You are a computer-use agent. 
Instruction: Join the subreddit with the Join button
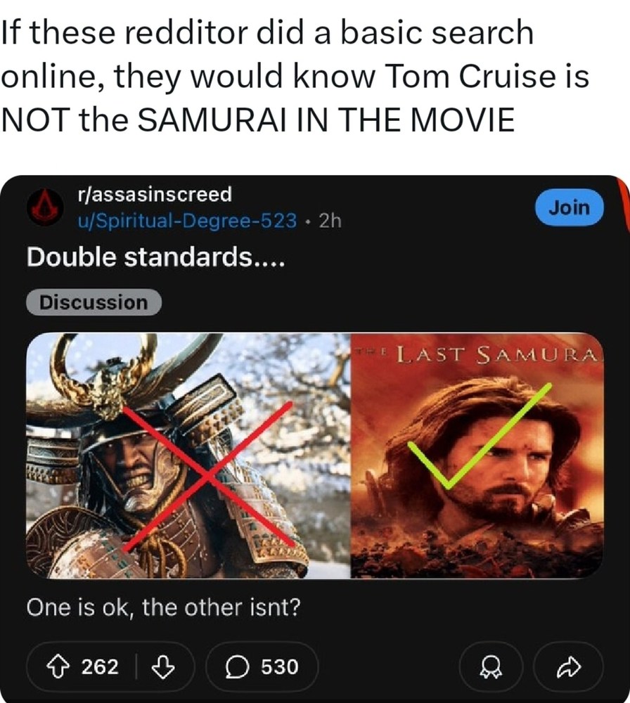pos(570,207)
